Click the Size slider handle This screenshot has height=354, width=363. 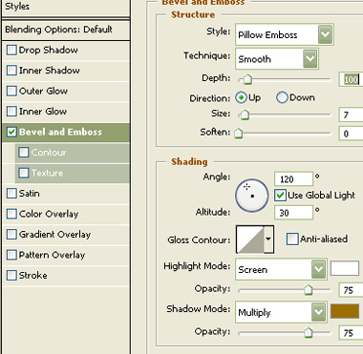click(x=245, y=115)
